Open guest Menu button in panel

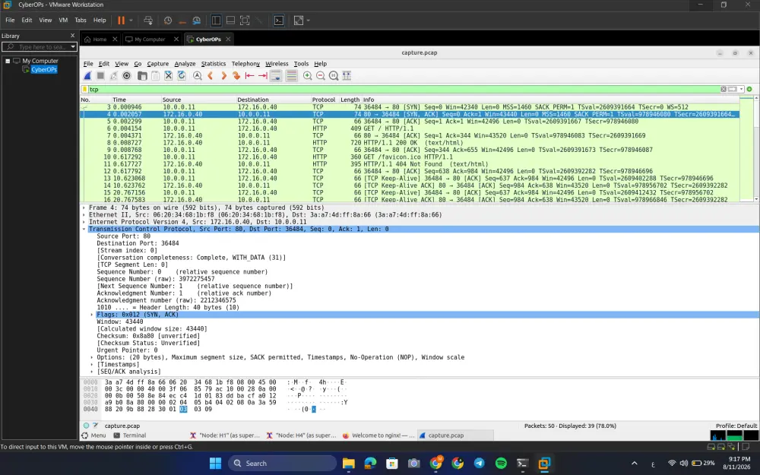click(94, 435)
